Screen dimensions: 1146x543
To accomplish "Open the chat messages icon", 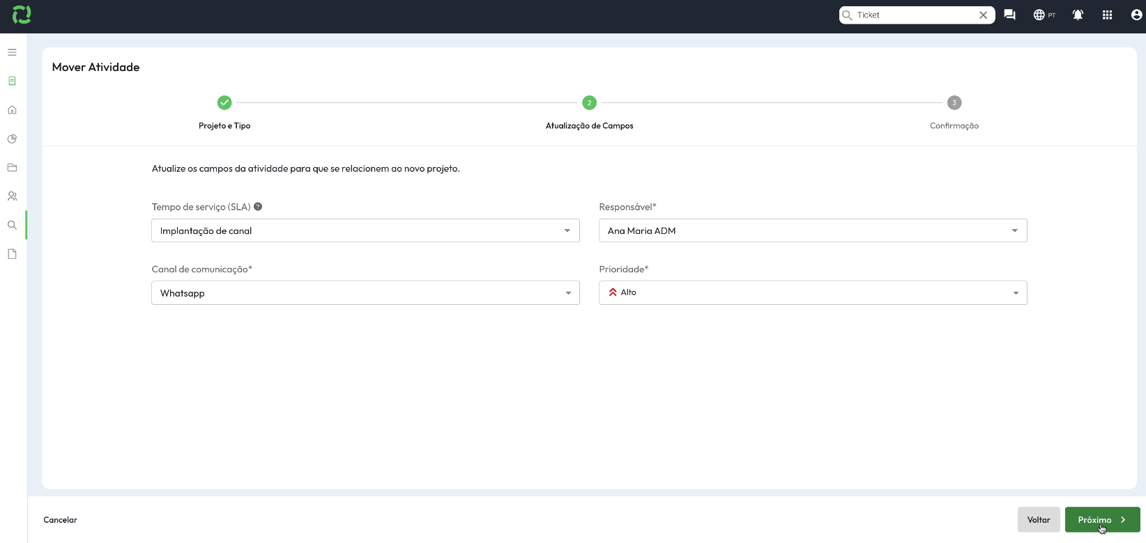I will 1009,15.
